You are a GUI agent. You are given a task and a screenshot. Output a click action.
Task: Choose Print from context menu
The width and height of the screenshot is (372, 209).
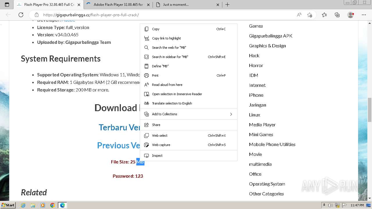coord(189,75)
